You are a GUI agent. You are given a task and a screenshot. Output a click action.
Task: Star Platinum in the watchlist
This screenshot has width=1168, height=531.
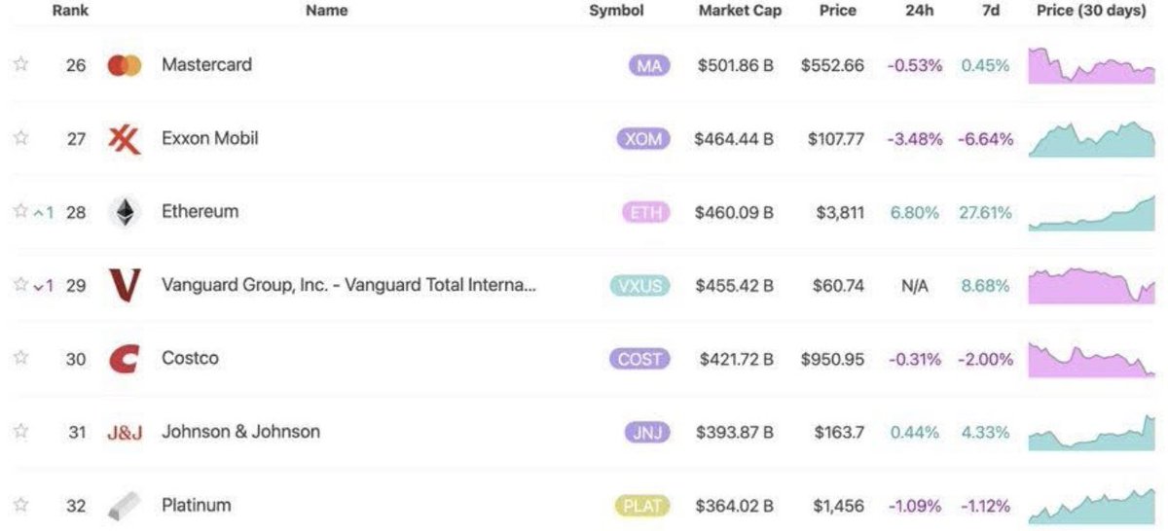click(x=20, y=505)
